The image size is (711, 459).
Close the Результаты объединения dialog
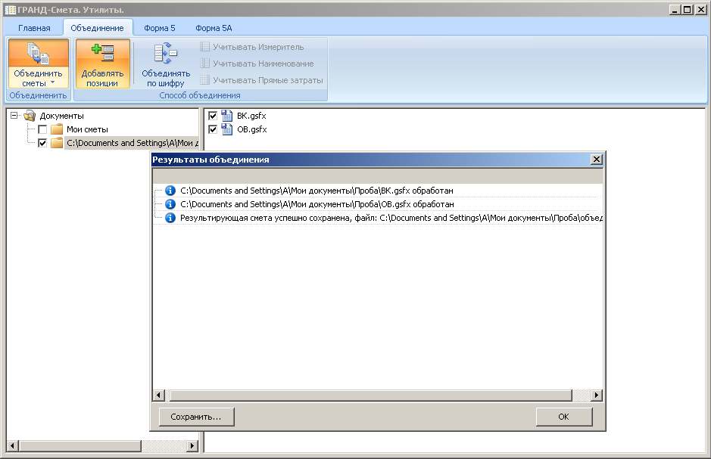click(x=596, y=160)
